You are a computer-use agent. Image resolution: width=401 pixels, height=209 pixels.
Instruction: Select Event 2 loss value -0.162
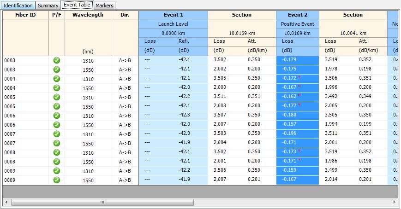tap(289, 96)
